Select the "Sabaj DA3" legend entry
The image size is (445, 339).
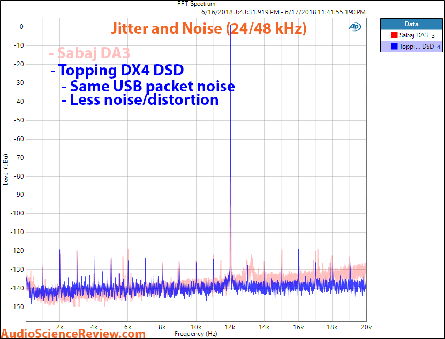pos(411,35)
